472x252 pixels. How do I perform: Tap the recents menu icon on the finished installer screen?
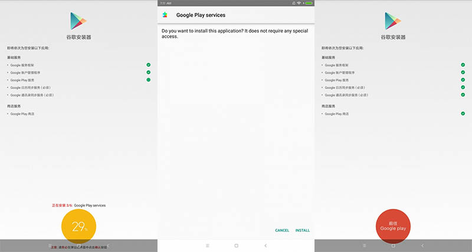click(365, 246)
